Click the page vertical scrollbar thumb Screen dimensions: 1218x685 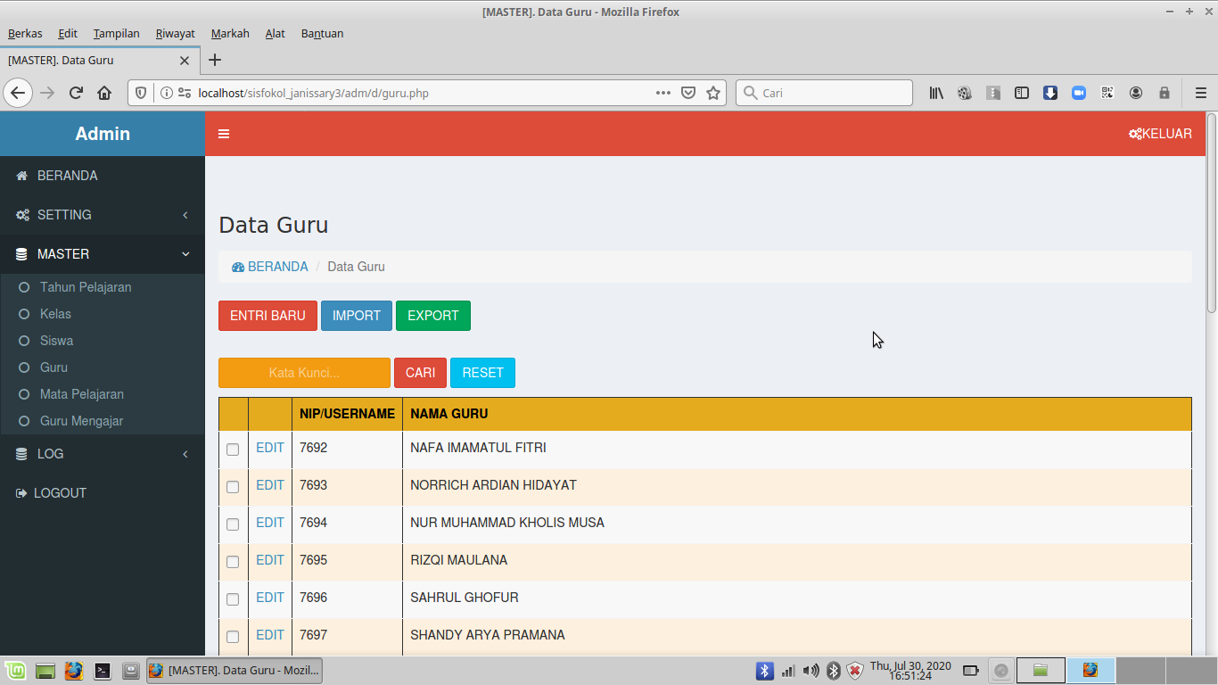click(x=1212, y=213)
